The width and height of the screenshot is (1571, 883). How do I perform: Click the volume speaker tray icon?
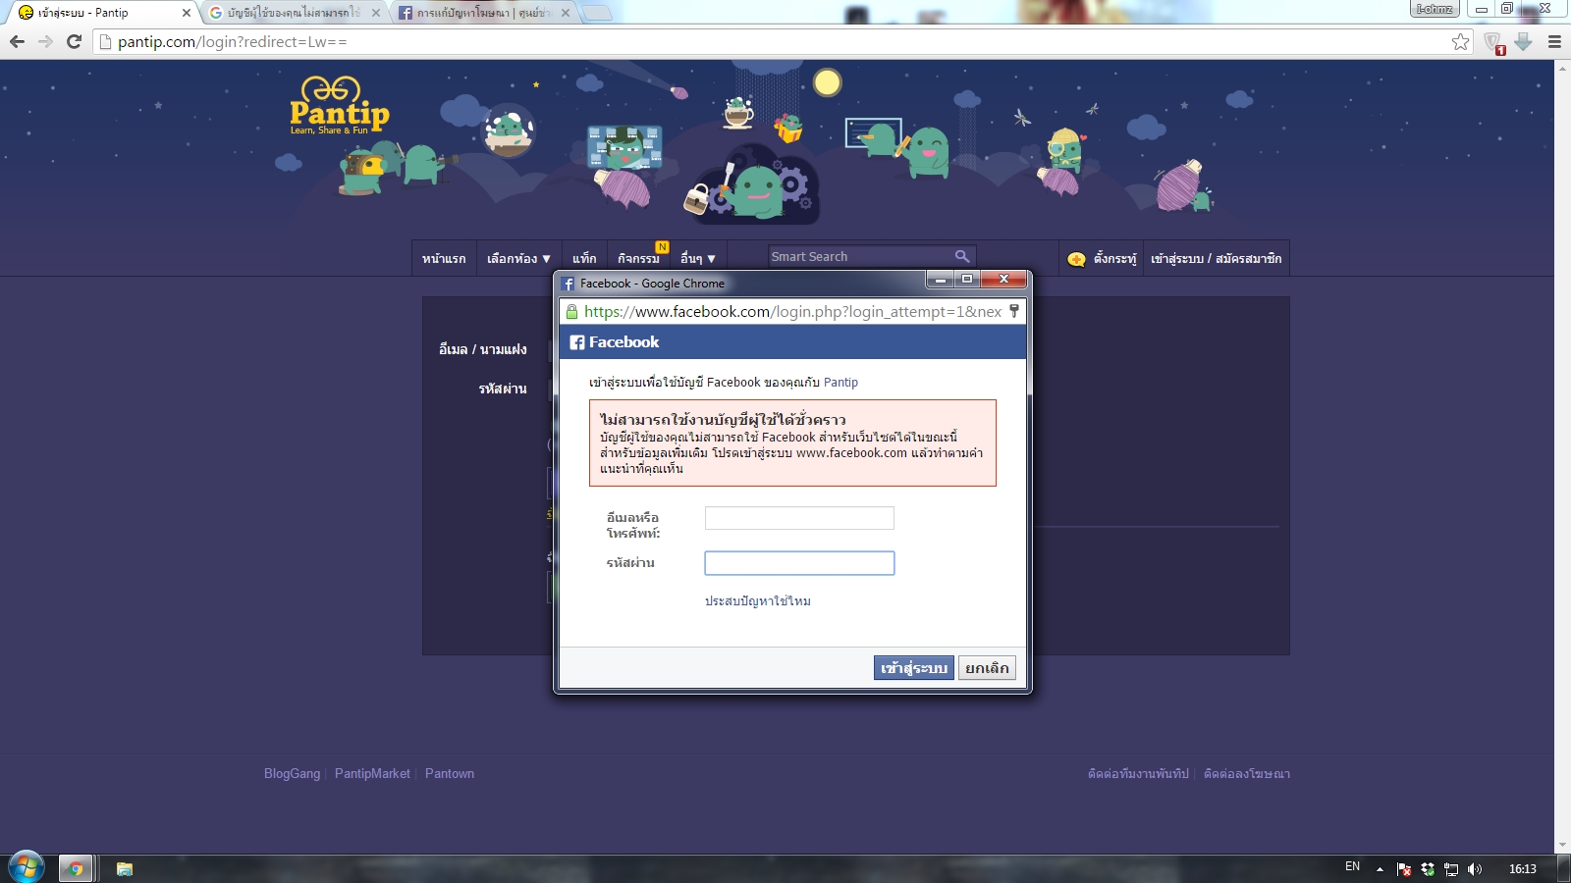pos(1474,869)
